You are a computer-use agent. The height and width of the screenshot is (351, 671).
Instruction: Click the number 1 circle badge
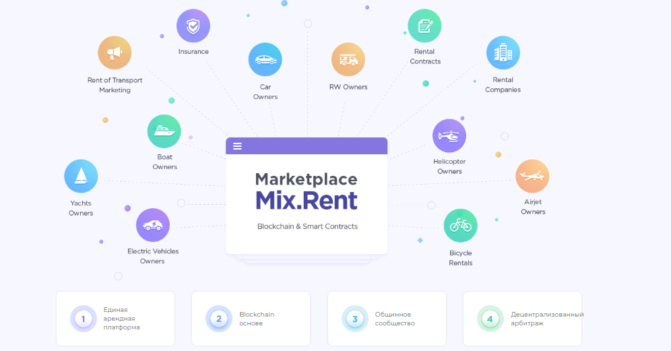(x=84, y=319)
